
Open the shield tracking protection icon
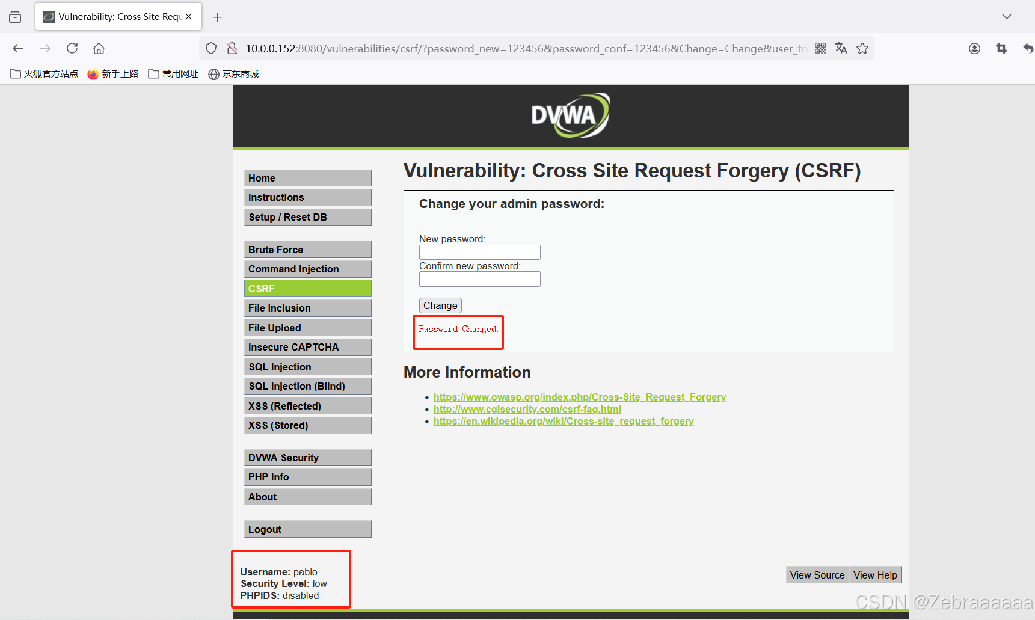pyautogui.click(x=211, y=48)
